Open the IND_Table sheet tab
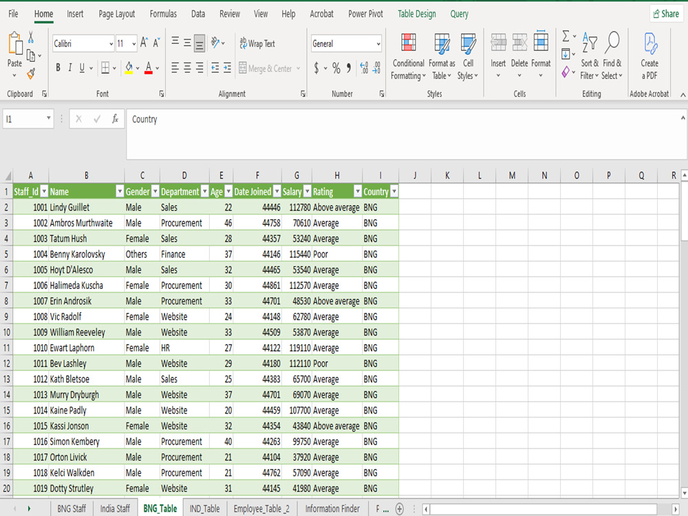The height and width of the screenshot is (516, 688). click(x=204, y=508)
